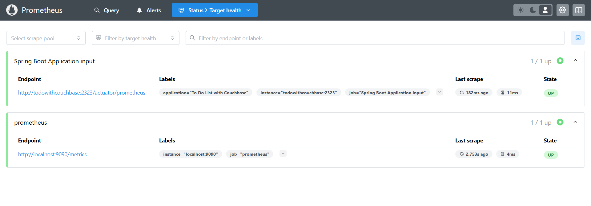Open Filter by target health dropdown
591x206 pixels.
tap(135, 38)
